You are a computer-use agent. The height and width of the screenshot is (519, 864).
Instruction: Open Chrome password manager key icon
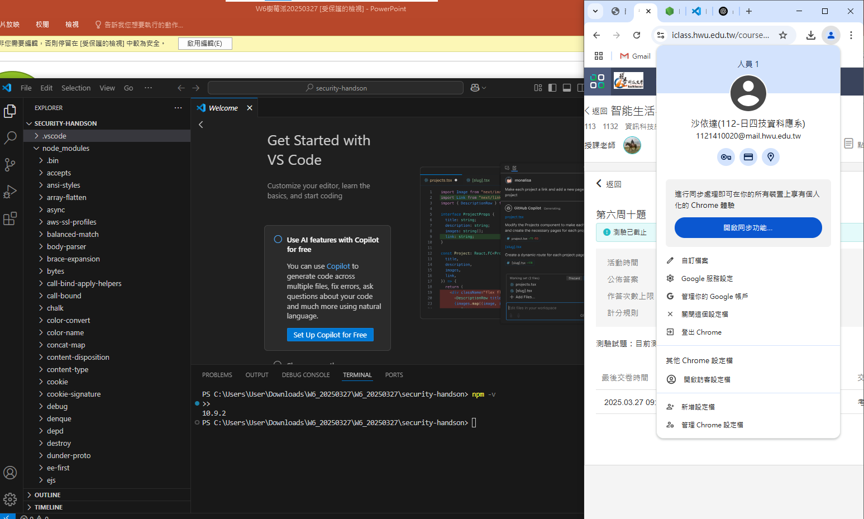click(725, 157)
